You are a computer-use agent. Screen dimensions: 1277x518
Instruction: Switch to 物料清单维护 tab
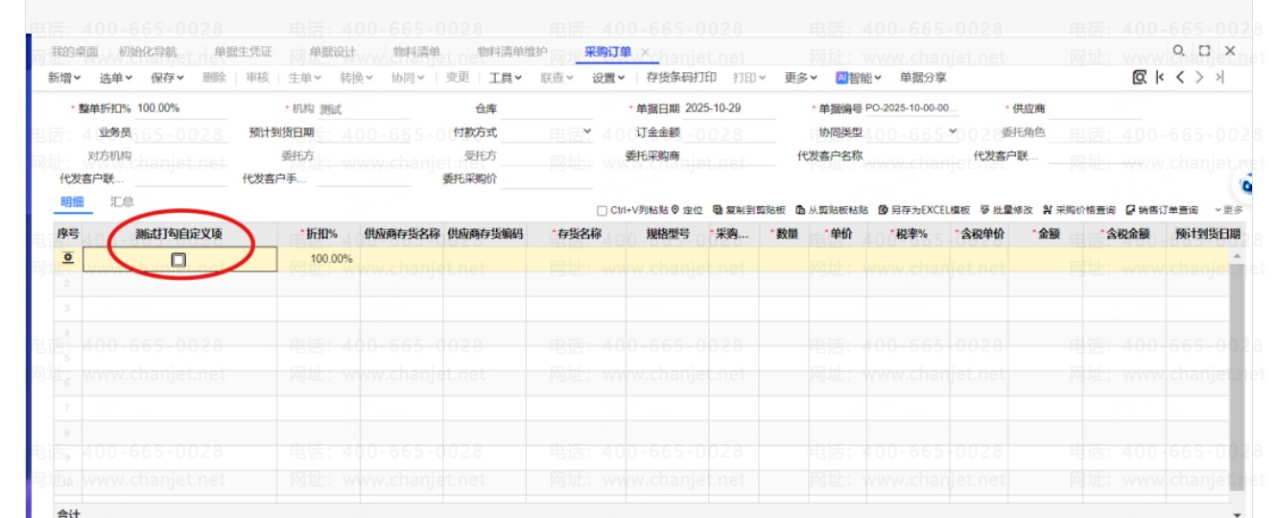(x=512, y=52)
